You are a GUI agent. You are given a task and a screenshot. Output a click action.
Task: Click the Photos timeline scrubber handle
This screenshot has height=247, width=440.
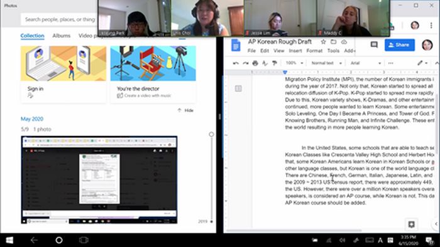tap(211, 135)
